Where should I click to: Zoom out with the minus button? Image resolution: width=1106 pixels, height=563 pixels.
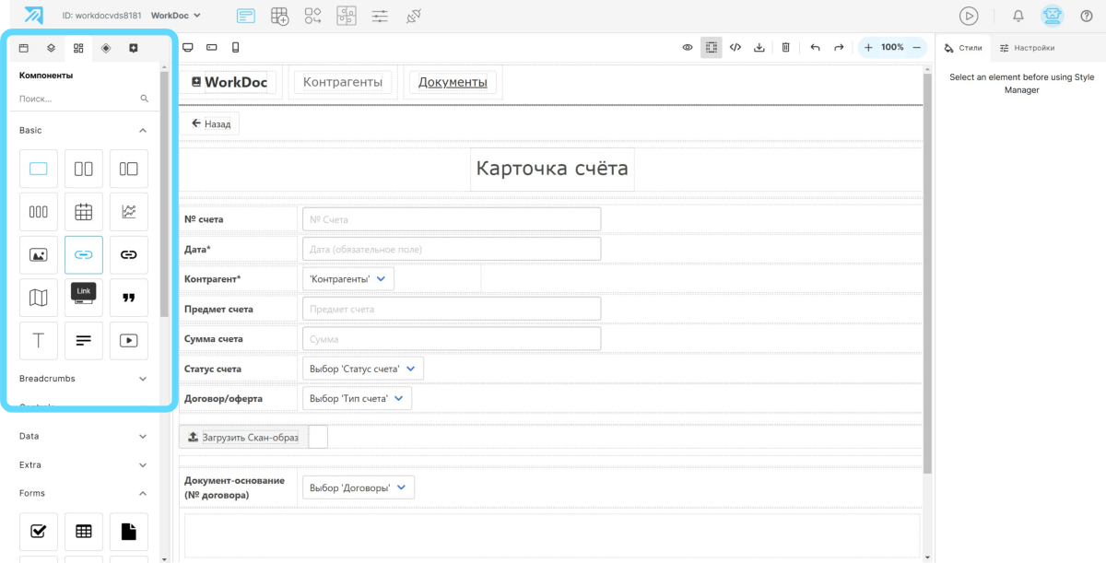[x=916, y=47]
